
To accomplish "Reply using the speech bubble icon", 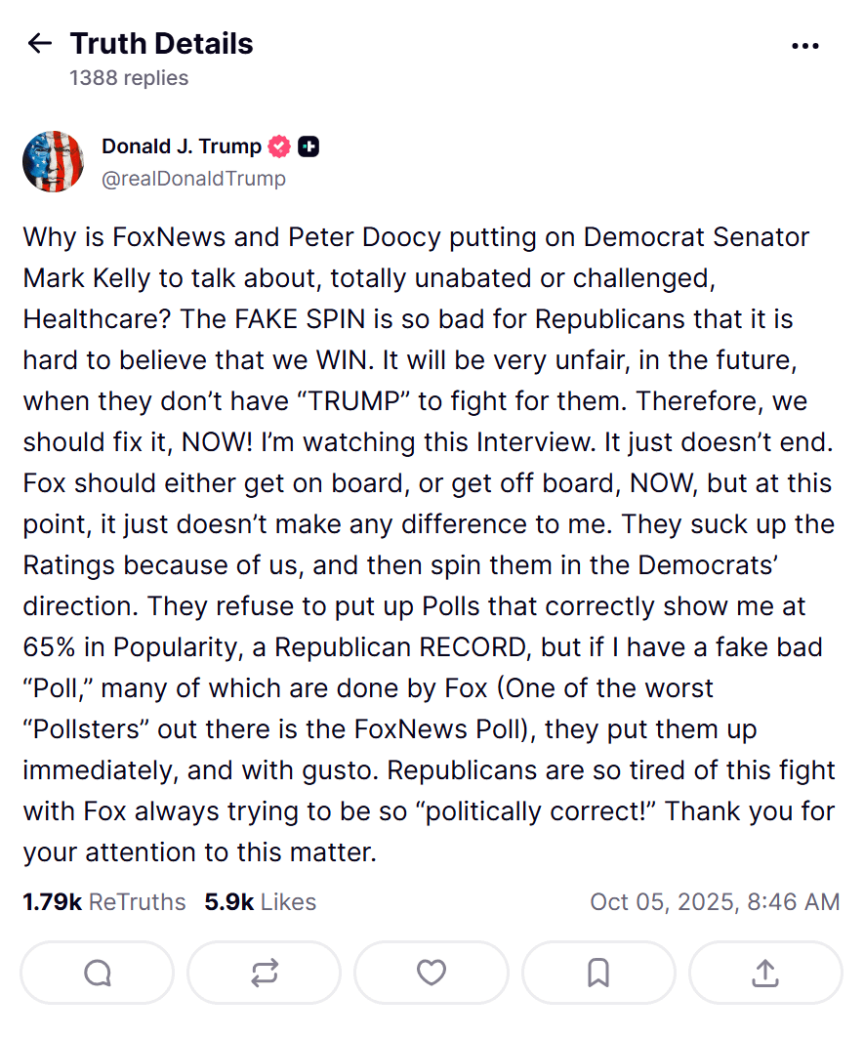I will [98, 973].
